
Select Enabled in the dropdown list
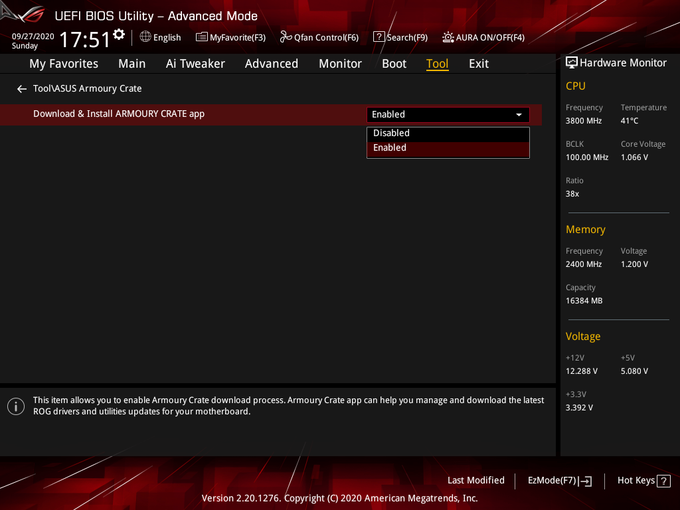pos(448,148)
